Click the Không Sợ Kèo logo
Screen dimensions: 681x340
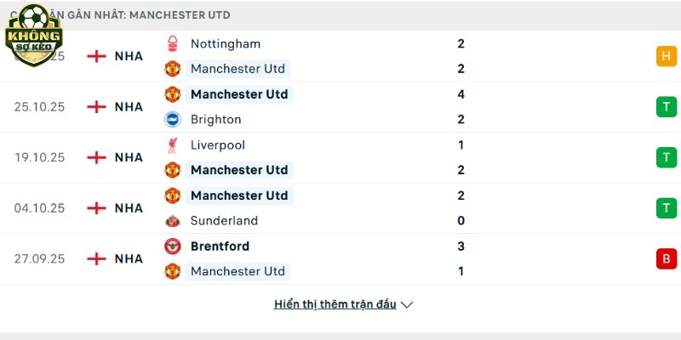32,34
